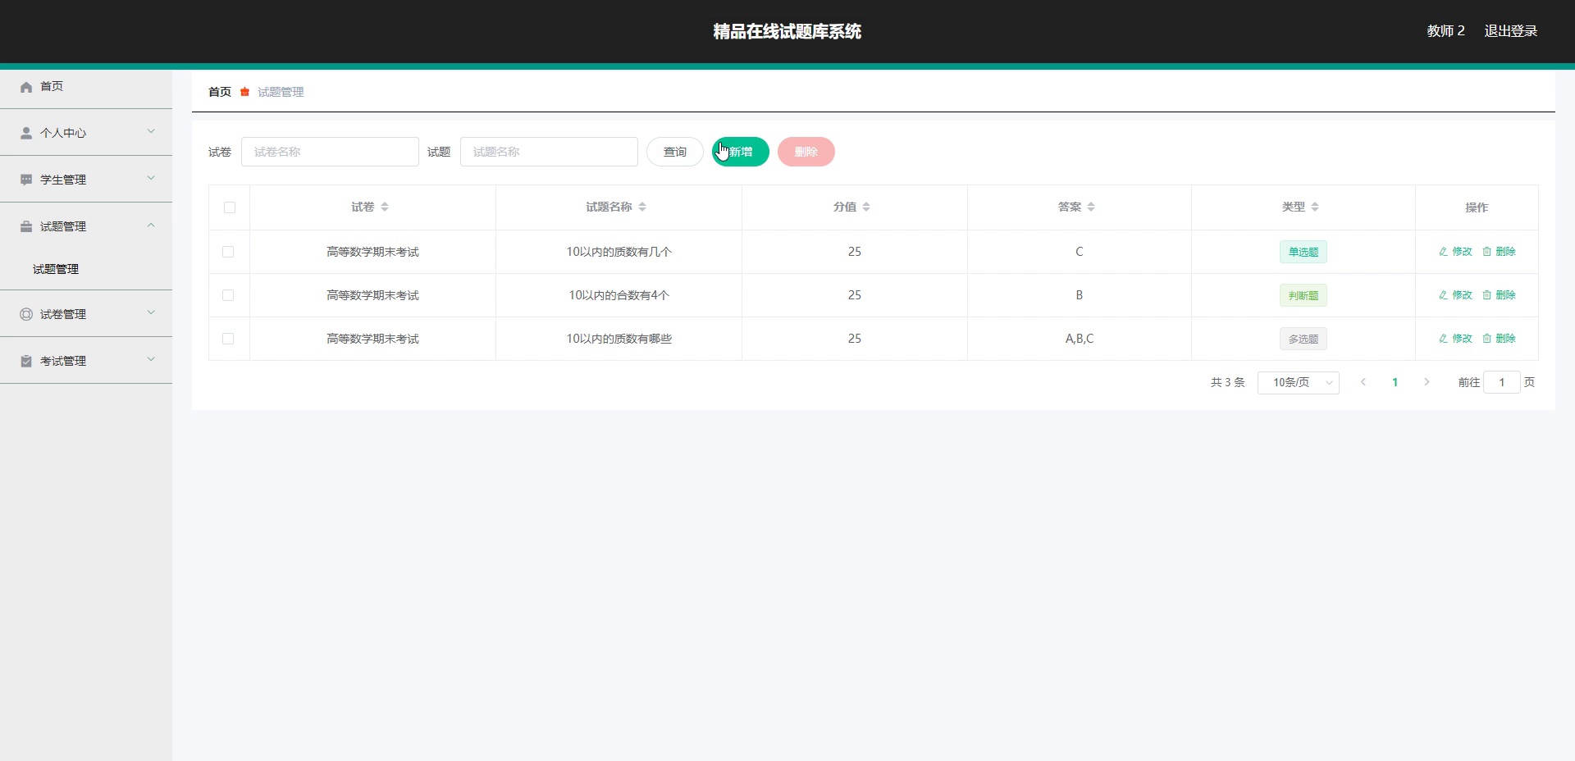This screenshot has height=761, width=1575.
Task: Expand the 个人中心 menu in the sidebar
Action: click(86, 133)
